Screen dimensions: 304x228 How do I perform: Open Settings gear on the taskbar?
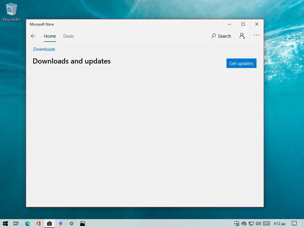[72, 224]
